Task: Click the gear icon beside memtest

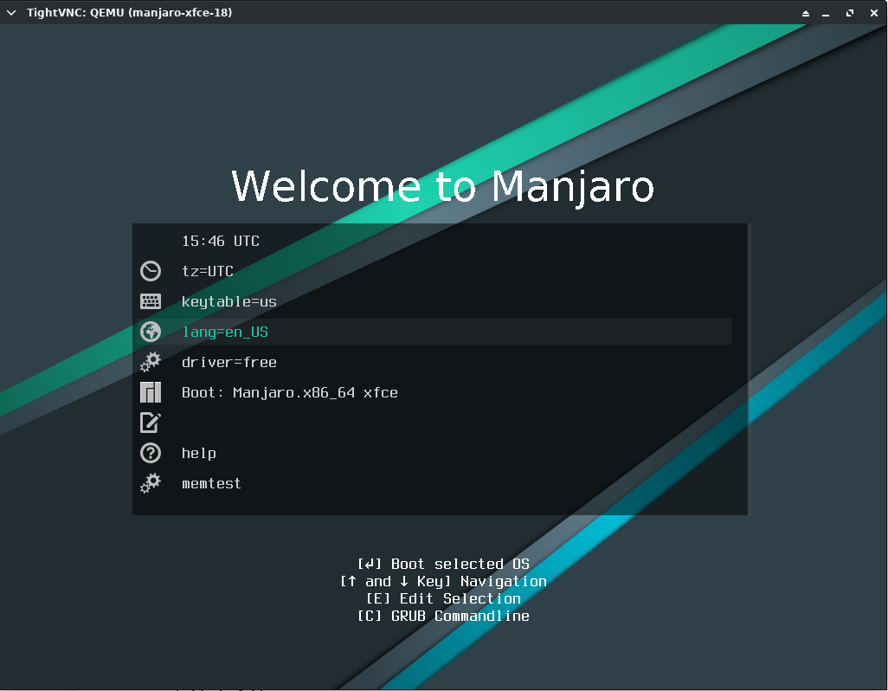Action: [151, 483]
